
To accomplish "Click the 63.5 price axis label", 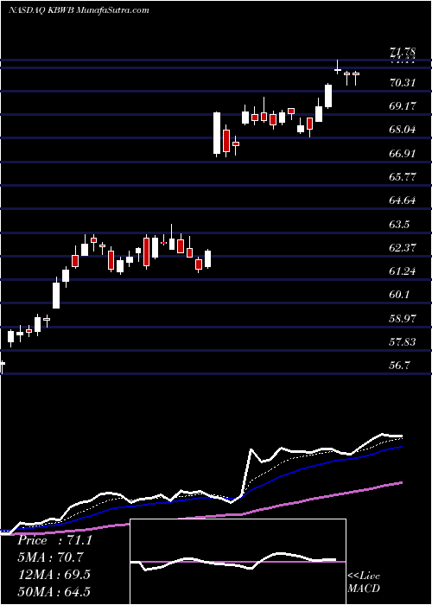I will [x=400, y=224].
